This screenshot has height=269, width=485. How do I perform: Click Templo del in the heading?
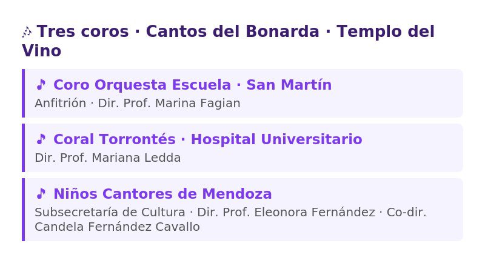(386, 32)
